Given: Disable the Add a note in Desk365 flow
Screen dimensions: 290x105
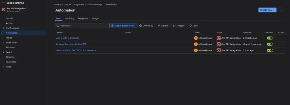Looking at the screenshot, I should (x=270, y=38).
